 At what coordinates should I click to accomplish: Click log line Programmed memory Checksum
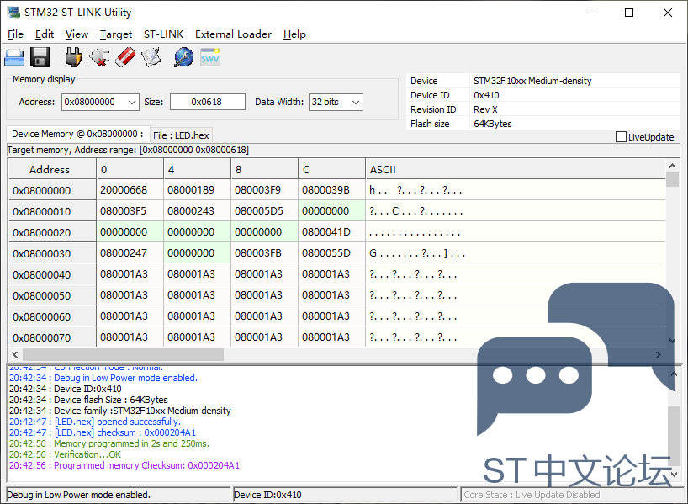tap(124, 465)
